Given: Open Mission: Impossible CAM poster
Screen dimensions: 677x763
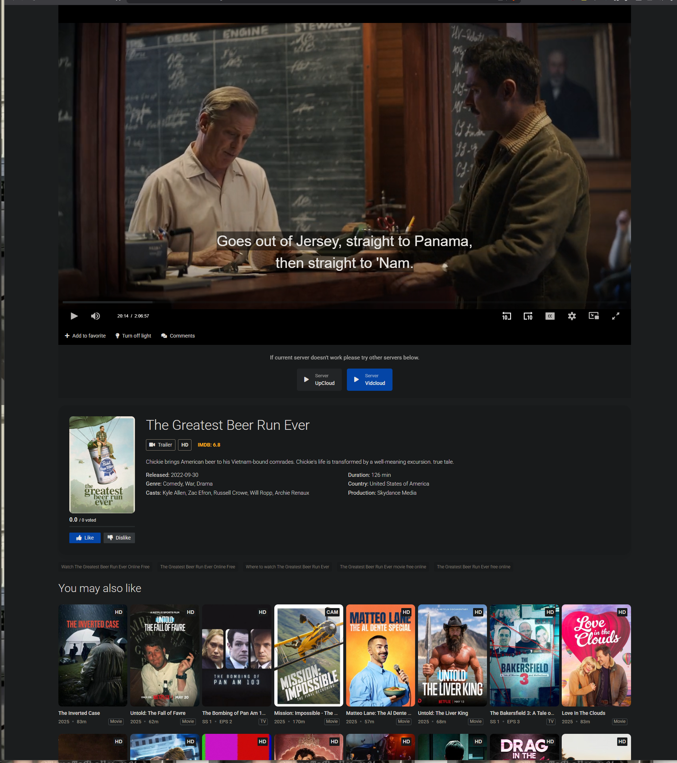Looking at the screenshot, I should click(x=309, y=655).
